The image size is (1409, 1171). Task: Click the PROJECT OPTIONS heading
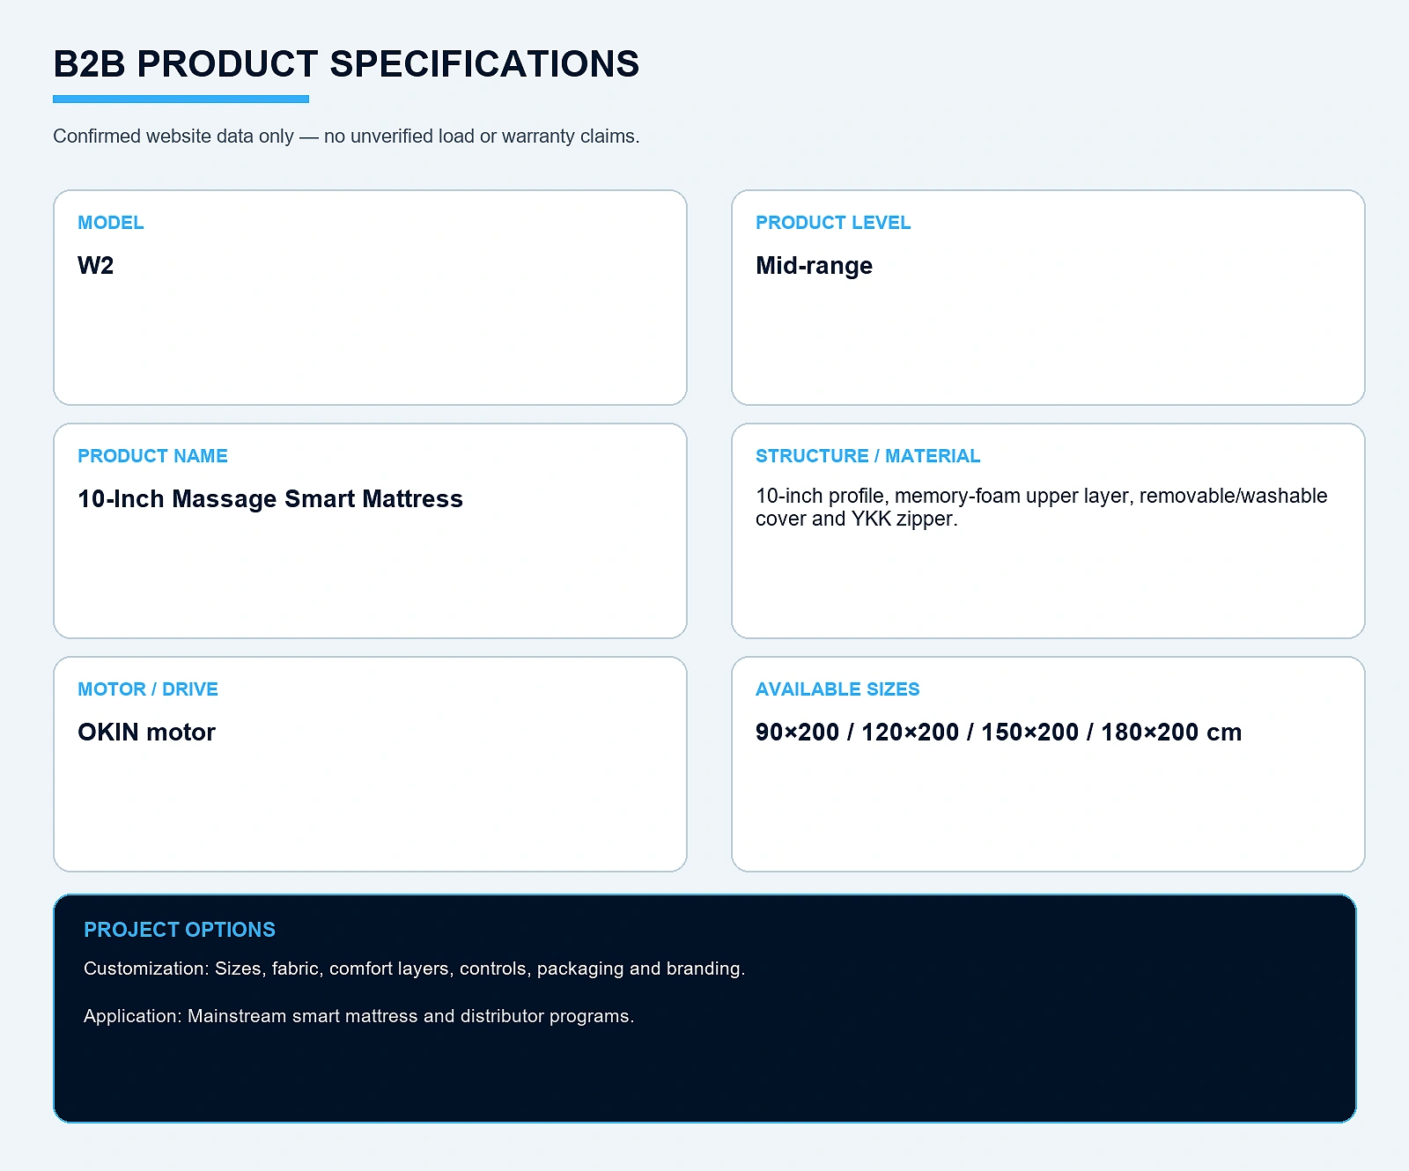pyautogui.click(x=180, y=930)
